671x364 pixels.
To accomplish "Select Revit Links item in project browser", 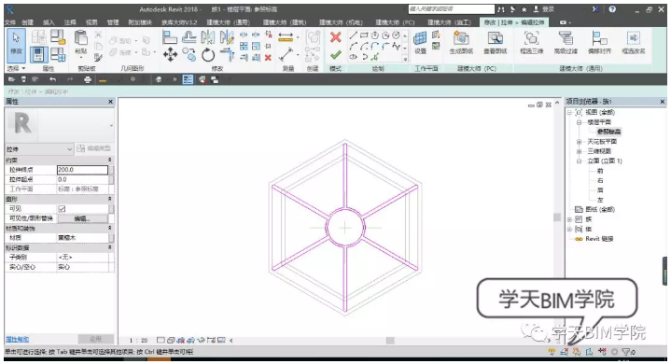I will (599, 239).
